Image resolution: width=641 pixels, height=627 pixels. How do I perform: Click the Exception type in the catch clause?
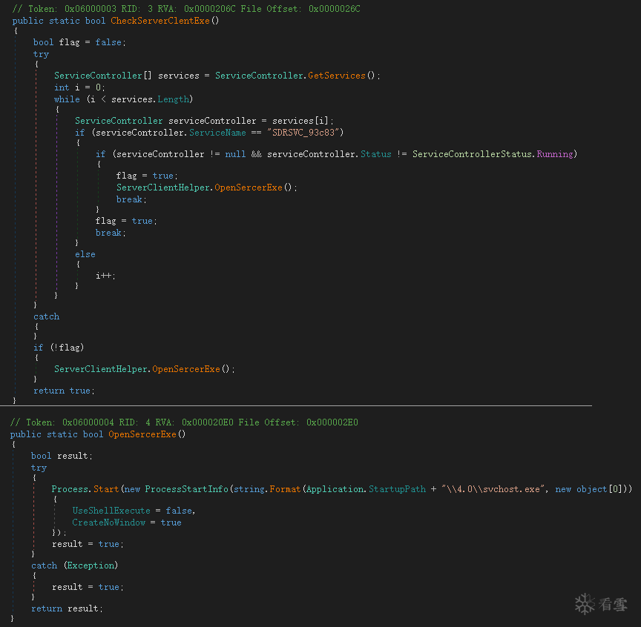tap(91, 565)
